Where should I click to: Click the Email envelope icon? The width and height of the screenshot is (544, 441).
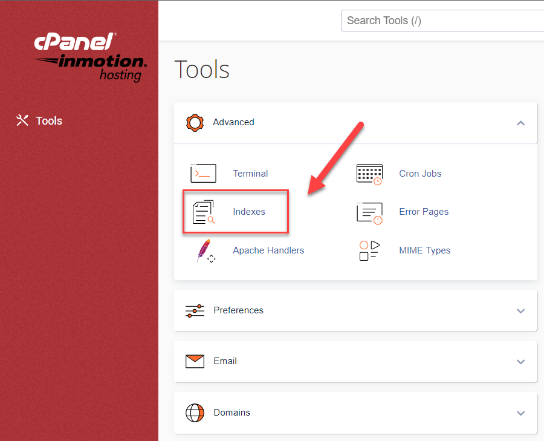(195, 362)
